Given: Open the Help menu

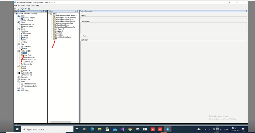Looking at the screenshot, I should click(38, 5).
